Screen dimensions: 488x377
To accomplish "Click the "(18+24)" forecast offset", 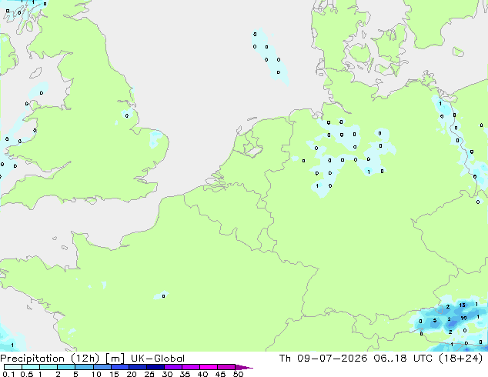I will pos(460,359).
